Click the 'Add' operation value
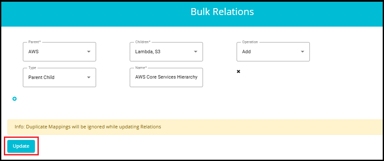Viewport: 384px width, 161px height. [x=247, y=52]
